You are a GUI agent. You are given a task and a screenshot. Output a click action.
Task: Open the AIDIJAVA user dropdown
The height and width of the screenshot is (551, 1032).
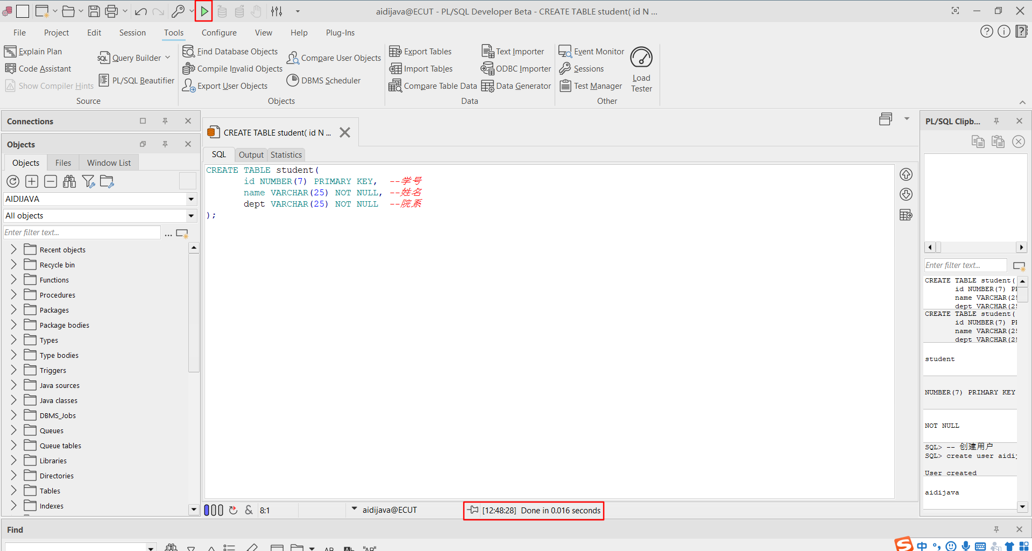191,199
